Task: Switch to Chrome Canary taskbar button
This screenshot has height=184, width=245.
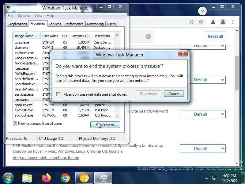Action: click(84, 178)
